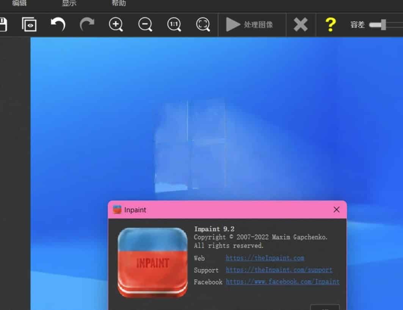
Task: Show original image preview icon
Action: click(x=29, y=24)
